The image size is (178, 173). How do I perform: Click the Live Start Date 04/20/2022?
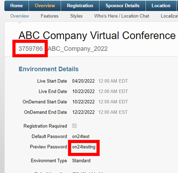click(83, 81)
